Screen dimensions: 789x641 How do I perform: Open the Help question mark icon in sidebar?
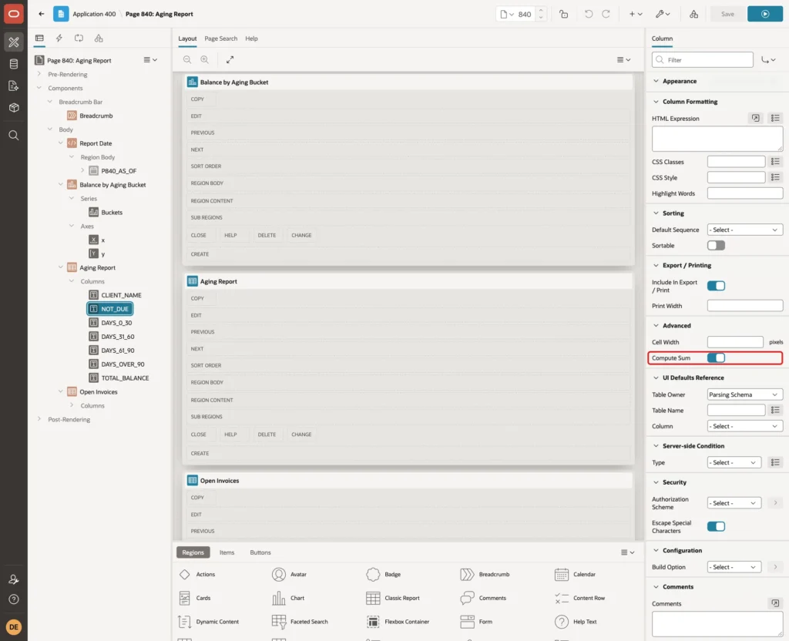tap(14, 599)
